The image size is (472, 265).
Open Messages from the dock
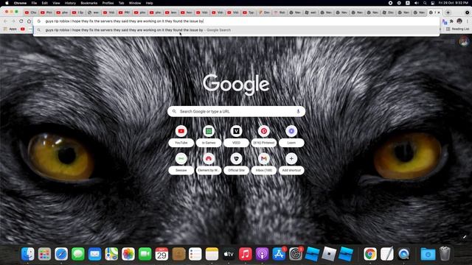point(78,254)
